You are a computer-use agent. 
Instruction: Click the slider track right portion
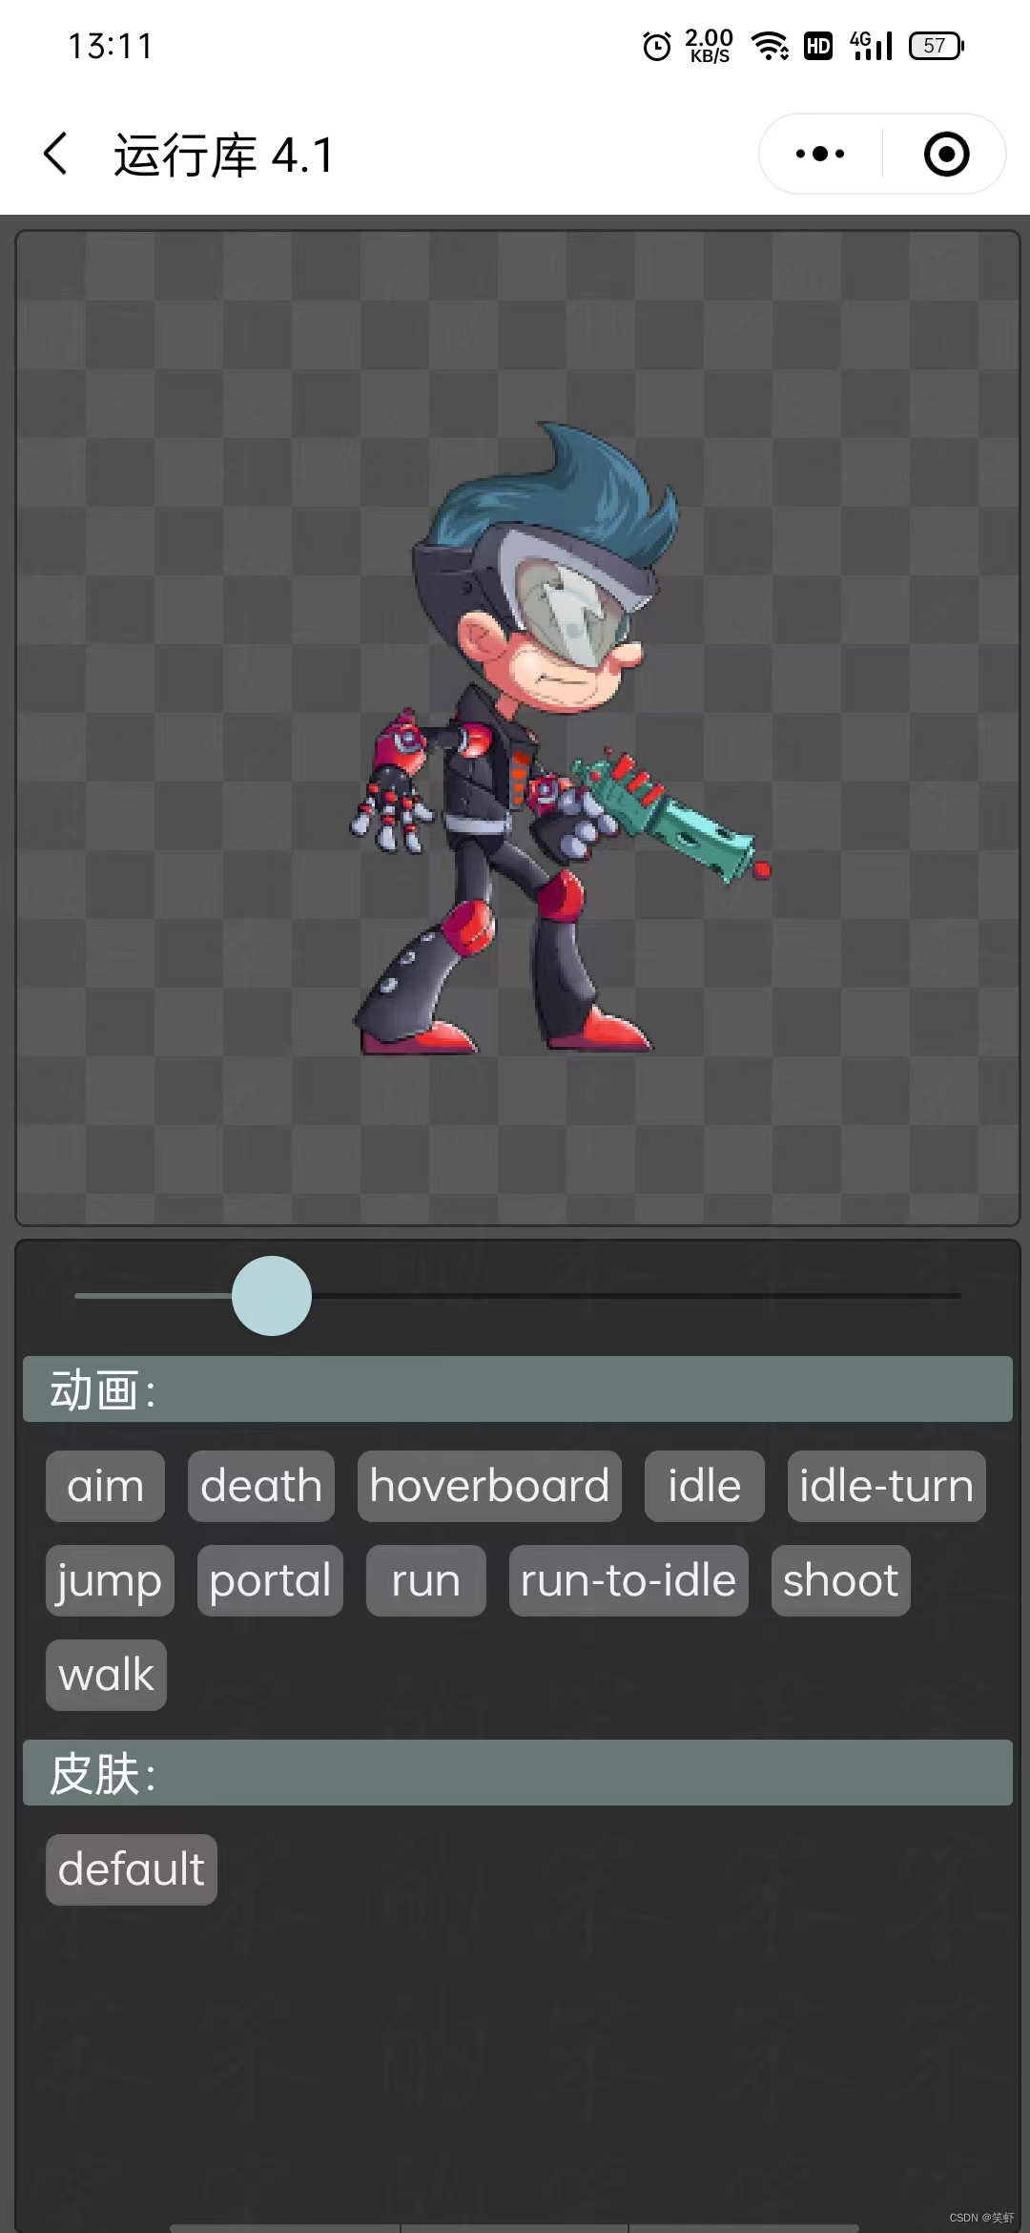coord(636,1296)
